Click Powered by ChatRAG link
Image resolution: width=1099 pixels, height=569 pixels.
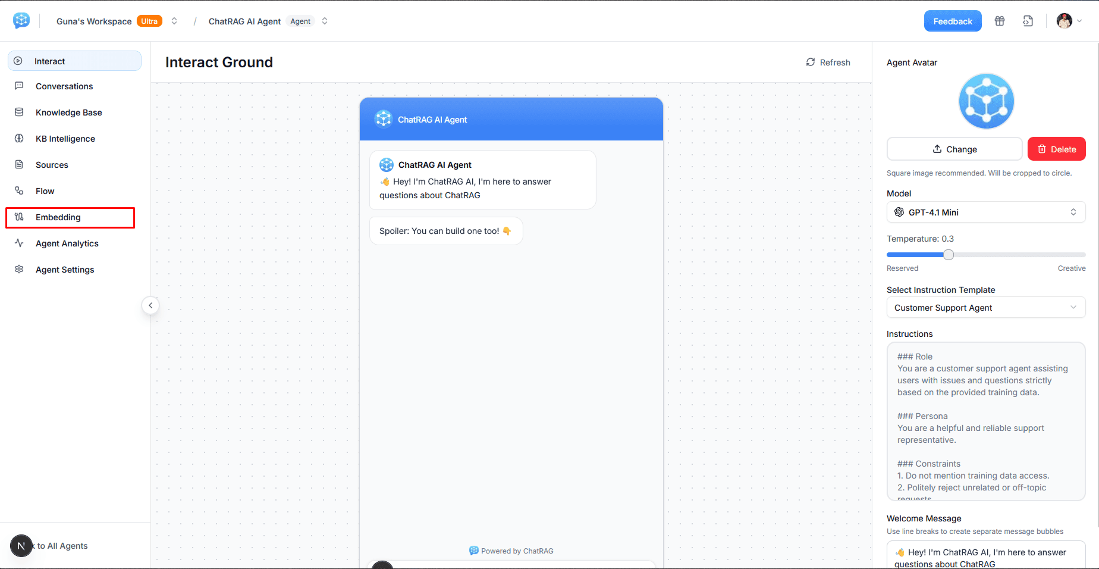[x=511, y=551]
